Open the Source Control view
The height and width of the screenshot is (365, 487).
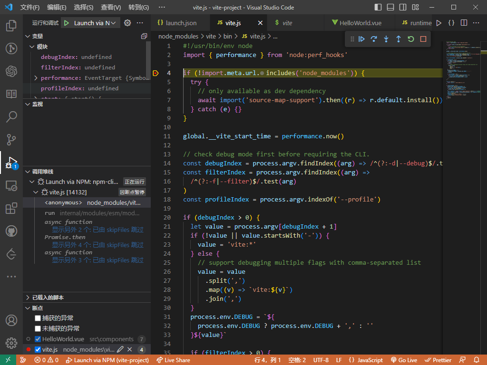pyautogui.click(x=11, y=140)
